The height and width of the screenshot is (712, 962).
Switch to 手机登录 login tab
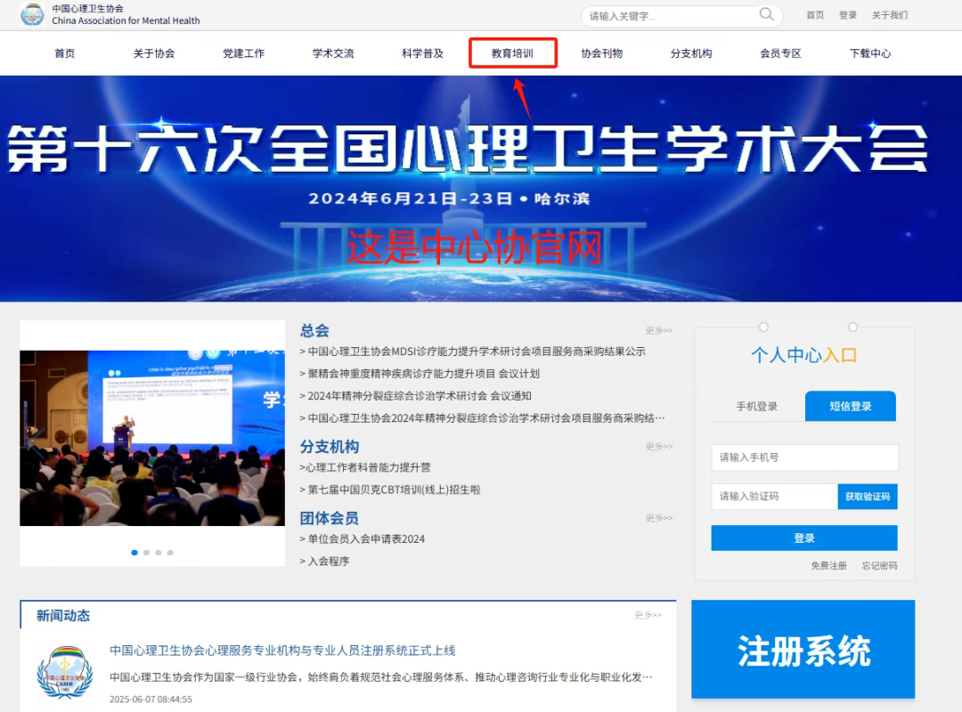pos(756,407)
